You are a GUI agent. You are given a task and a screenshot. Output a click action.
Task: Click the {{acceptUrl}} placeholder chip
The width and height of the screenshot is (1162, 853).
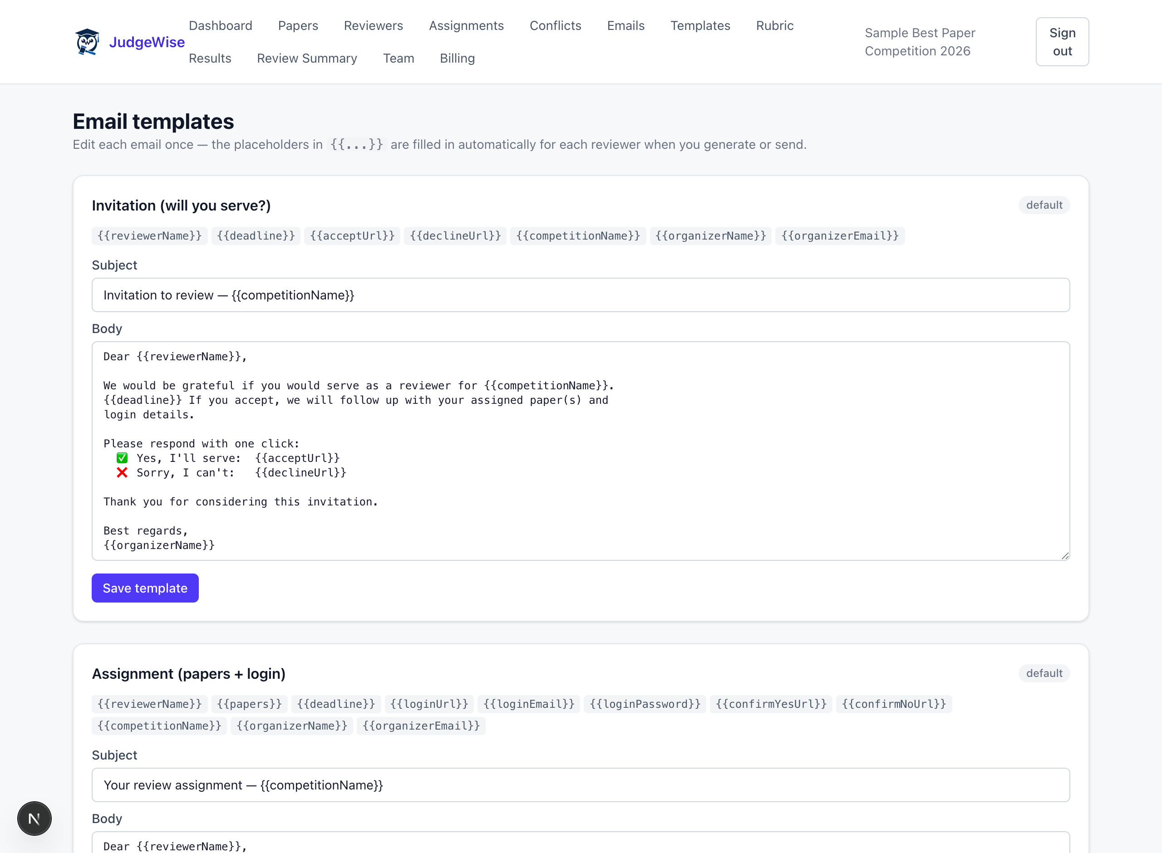tap(352, 236)
